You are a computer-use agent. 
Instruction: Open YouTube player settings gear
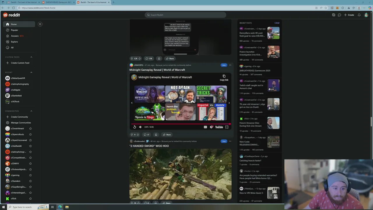point(212,127)
